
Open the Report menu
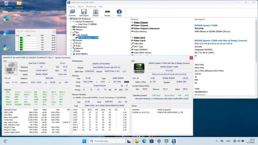[x=81, y=6]
